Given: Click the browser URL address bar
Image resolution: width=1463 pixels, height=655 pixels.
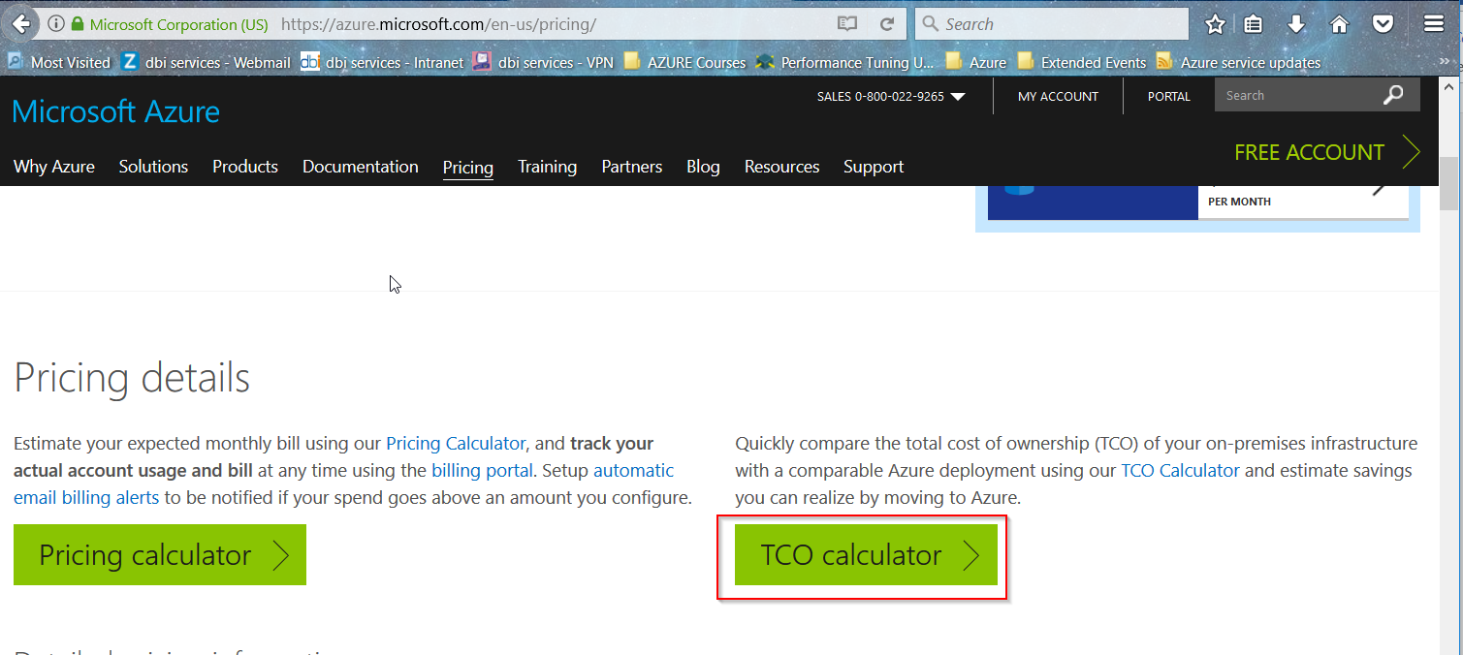Looking at the screenshot, I should (553, 24).
